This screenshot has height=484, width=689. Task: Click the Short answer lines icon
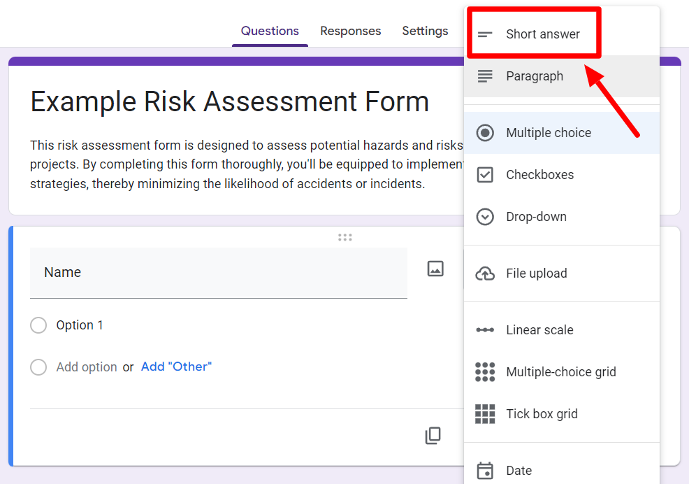(485, 34)
